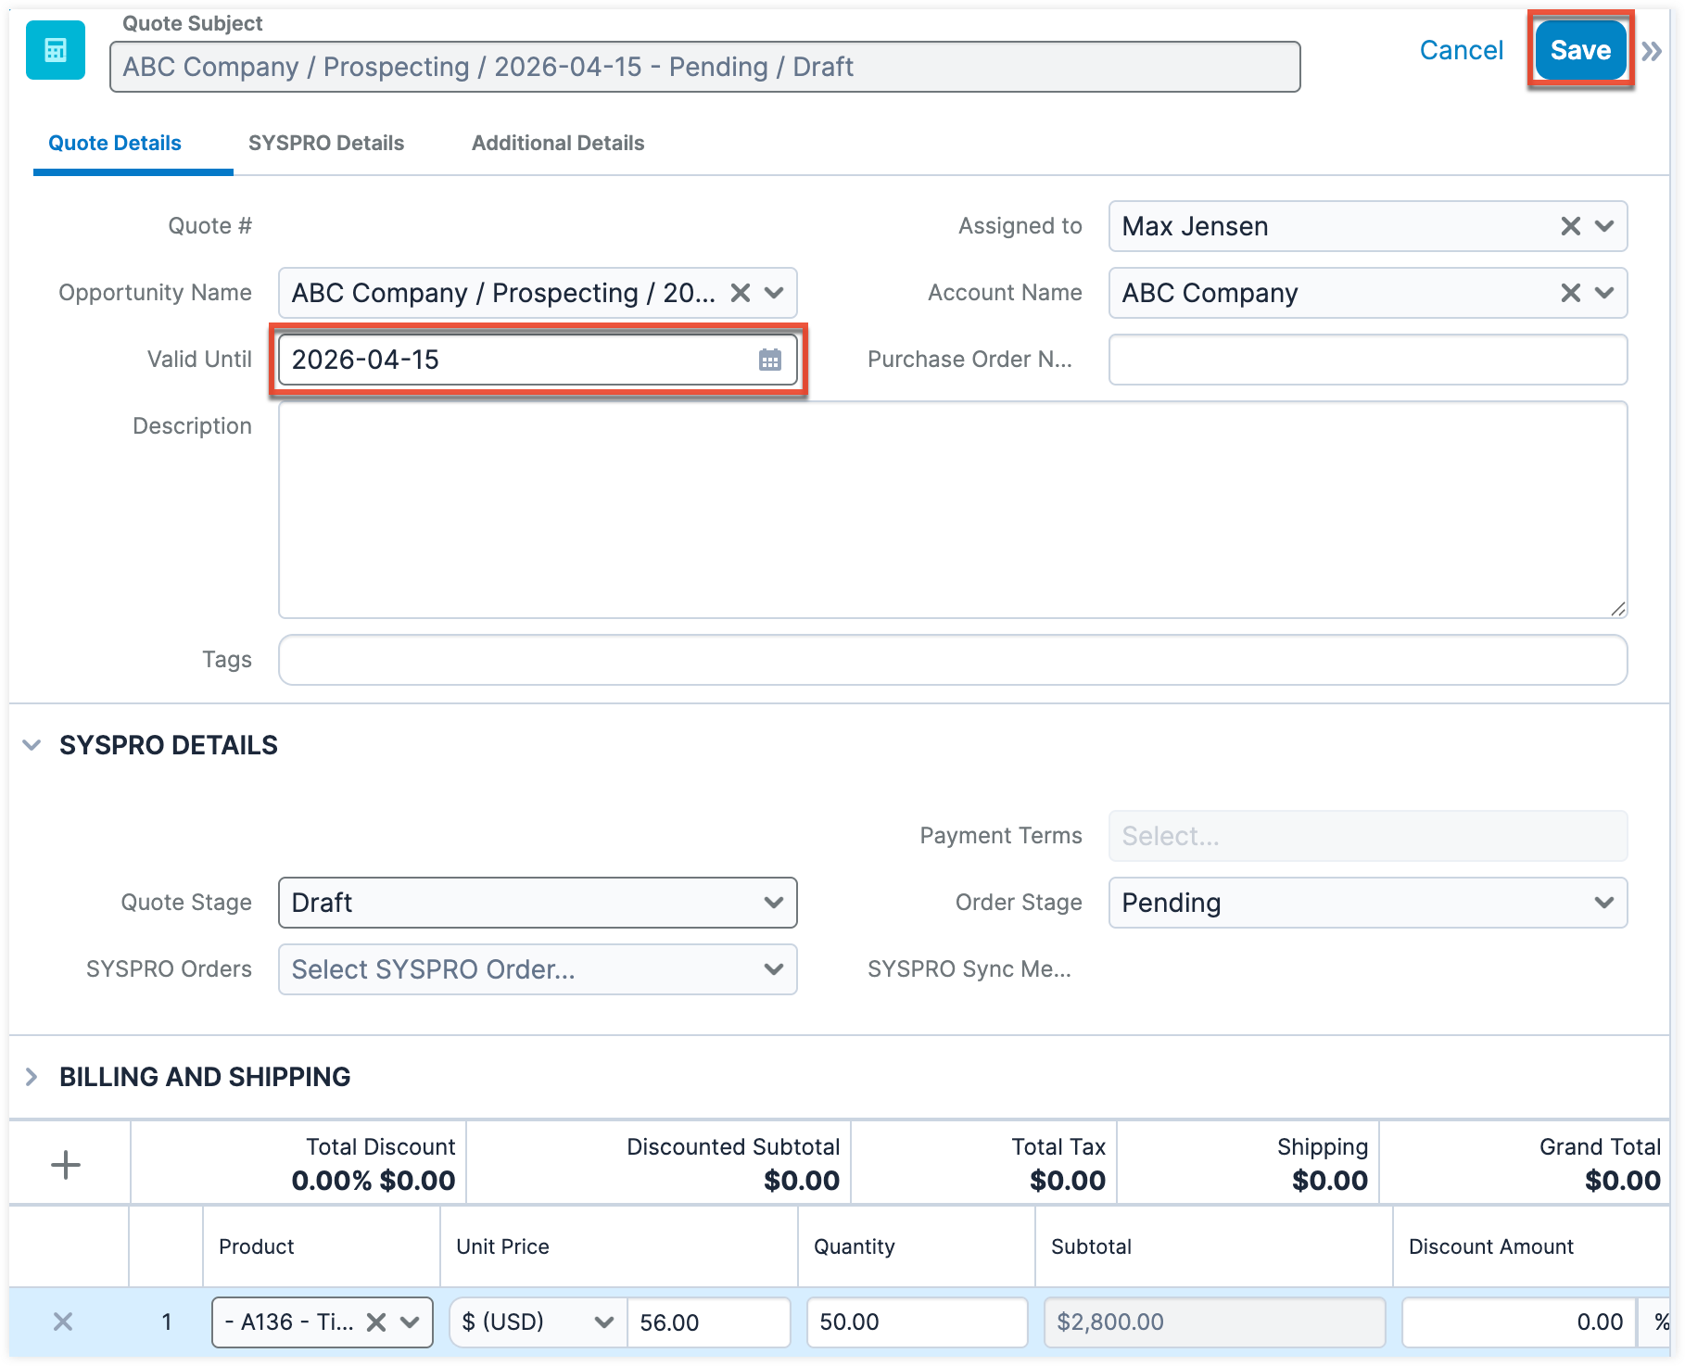1685x1366 pixels.
Task: Click the Quote # label
Action: pyautogui.click(x=209, y=226)
